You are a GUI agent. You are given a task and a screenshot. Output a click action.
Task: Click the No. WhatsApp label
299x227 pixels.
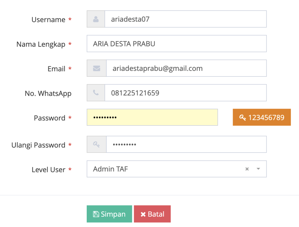[48, 93]
